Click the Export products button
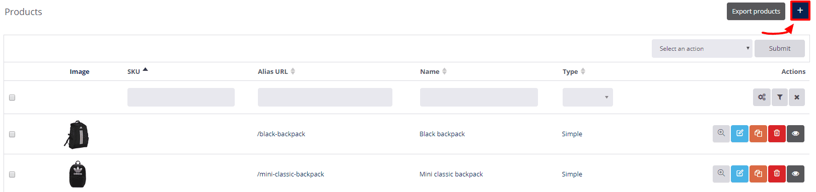816x192 pixels. click(756, 11)
